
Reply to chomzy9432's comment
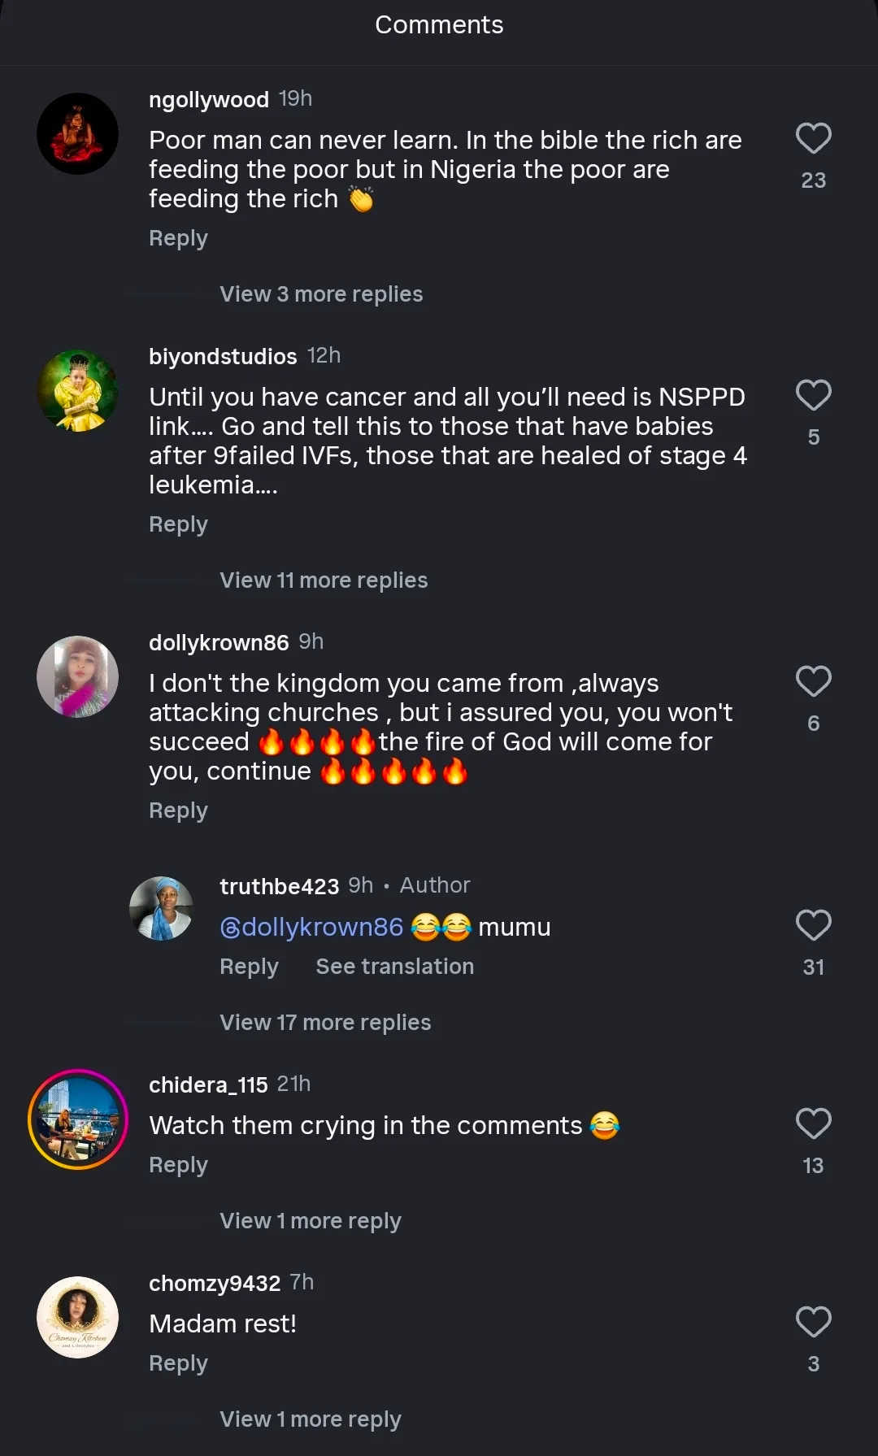click(178, 1363)
